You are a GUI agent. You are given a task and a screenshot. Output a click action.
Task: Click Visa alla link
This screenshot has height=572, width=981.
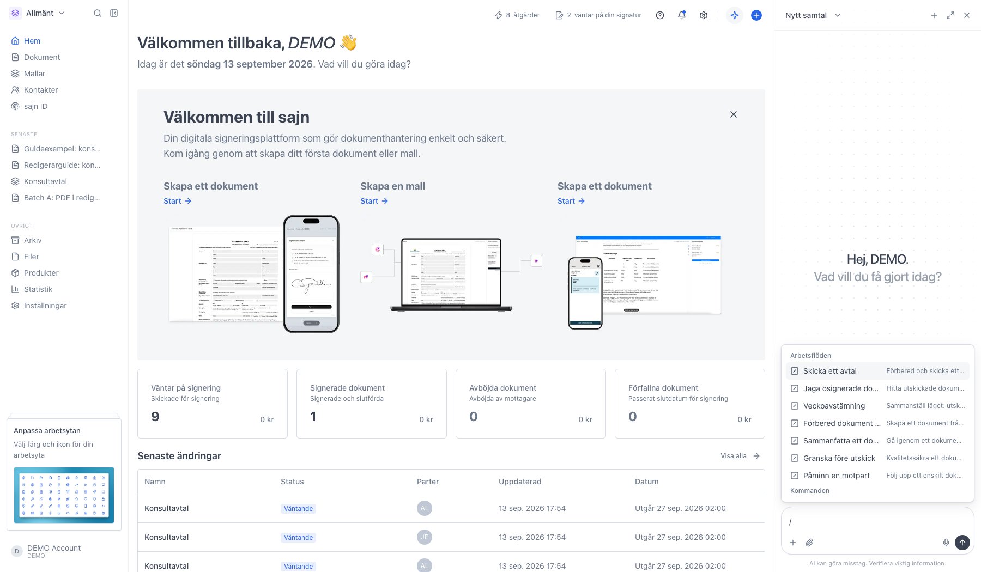740,456
